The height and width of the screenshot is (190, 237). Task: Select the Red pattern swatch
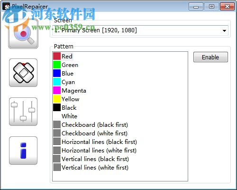click(x=57, y=56)
